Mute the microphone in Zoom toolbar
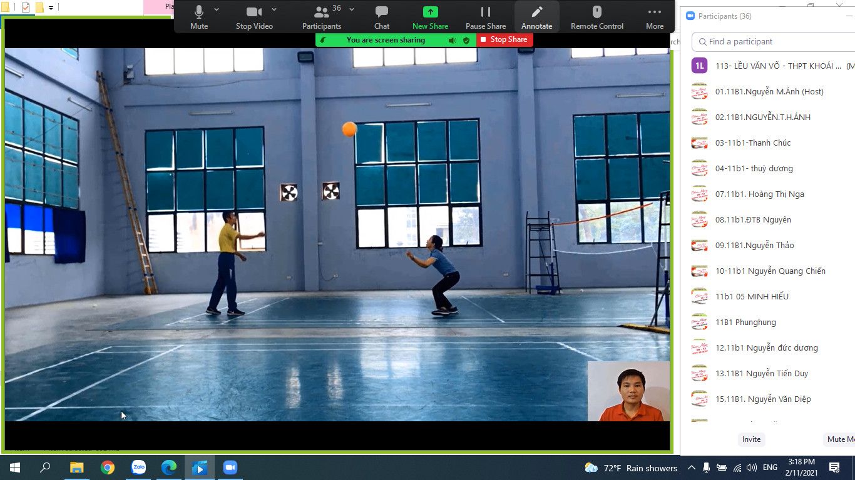855x480 pixels. pos(199,17)
